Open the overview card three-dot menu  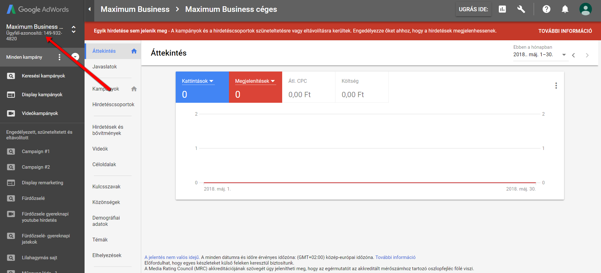click(556, 86)
